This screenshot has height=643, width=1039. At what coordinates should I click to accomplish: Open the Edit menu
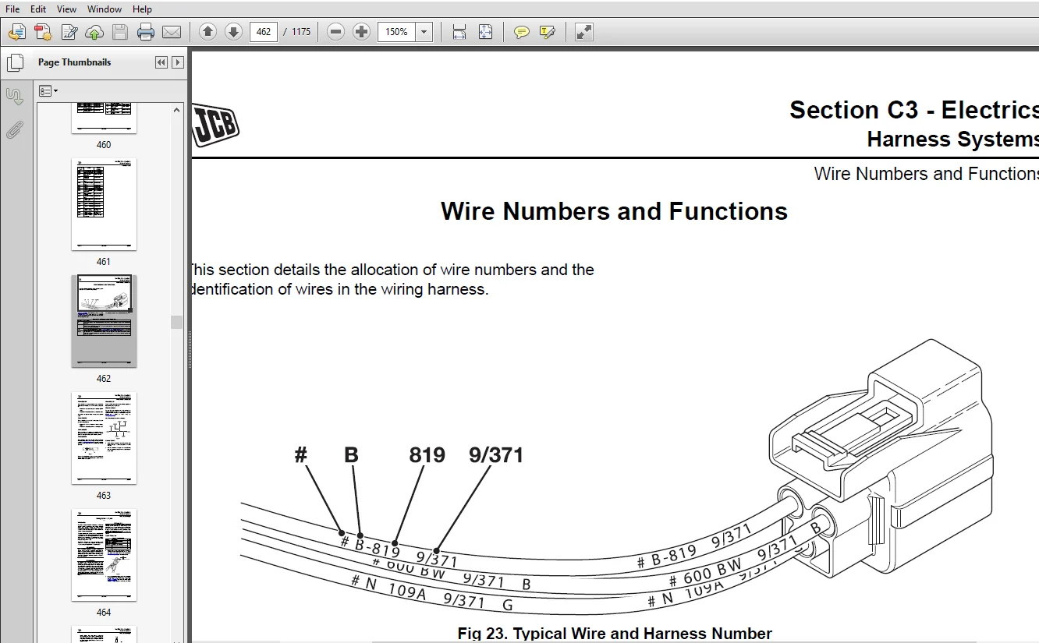[38, 9]
